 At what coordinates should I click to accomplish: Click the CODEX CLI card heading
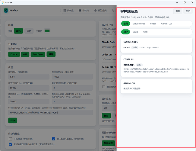pos(129,59)
